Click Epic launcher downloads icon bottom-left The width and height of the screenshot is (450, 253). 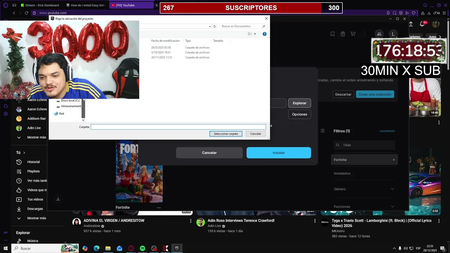[58, 199]
